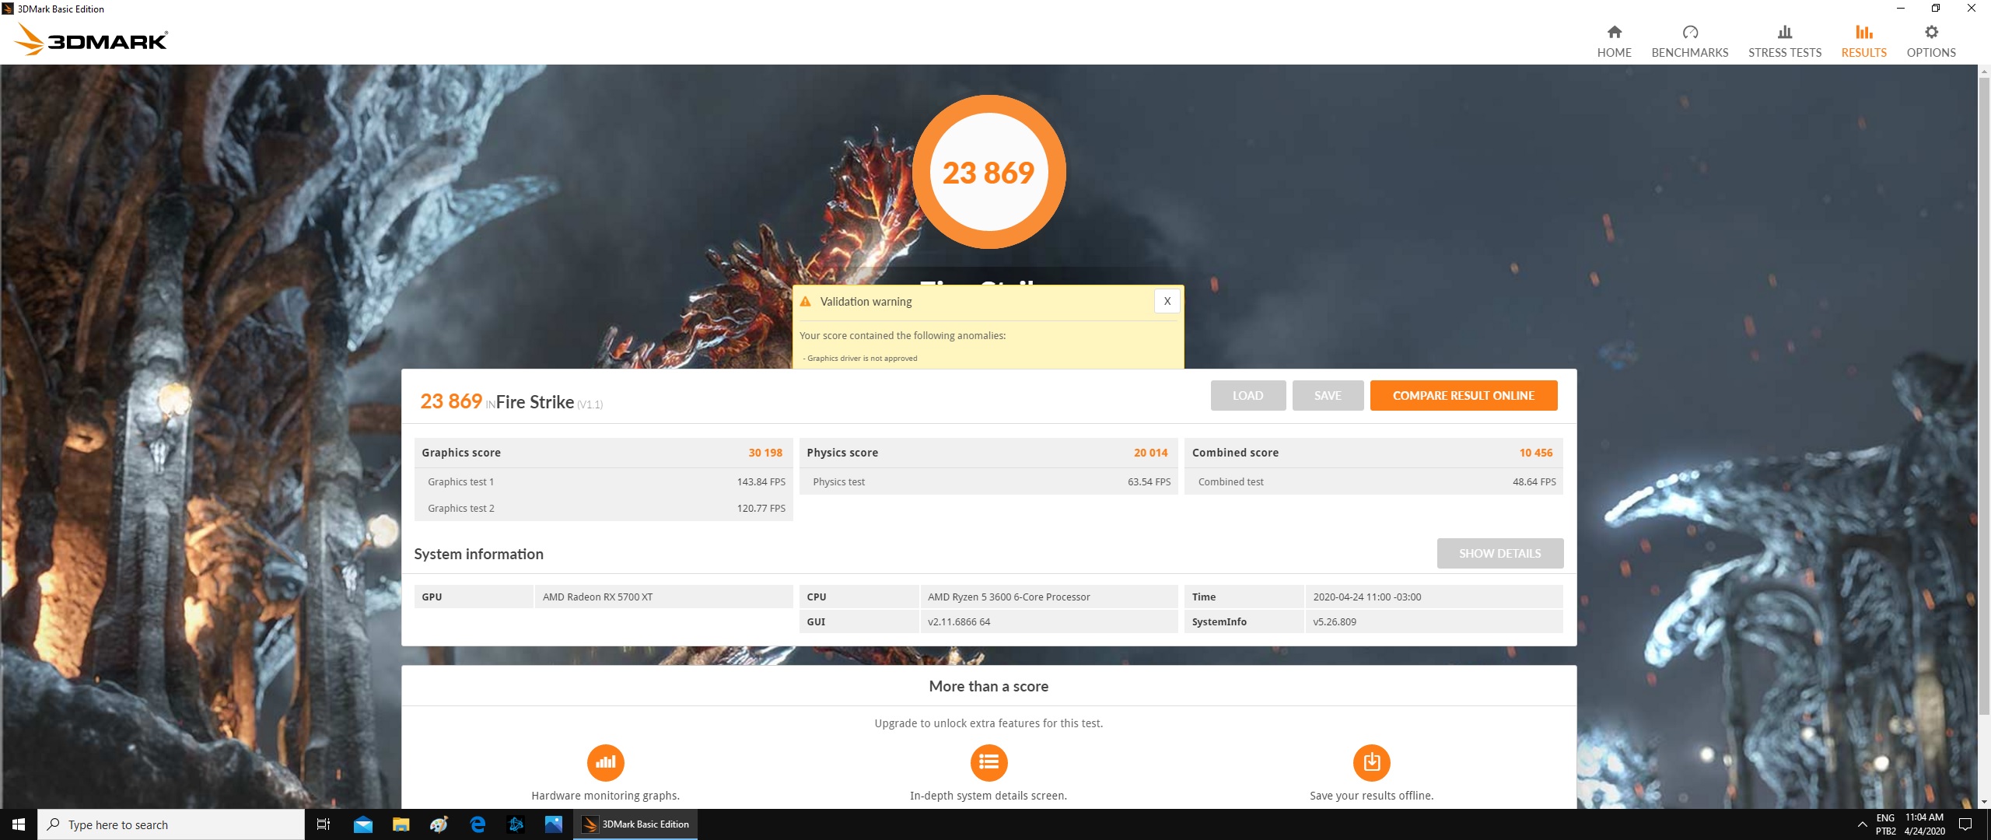Image resolution: width=1991 pixels, height=840 pixels.
Task: Close the Validation warning popup
Action: 1167,301
